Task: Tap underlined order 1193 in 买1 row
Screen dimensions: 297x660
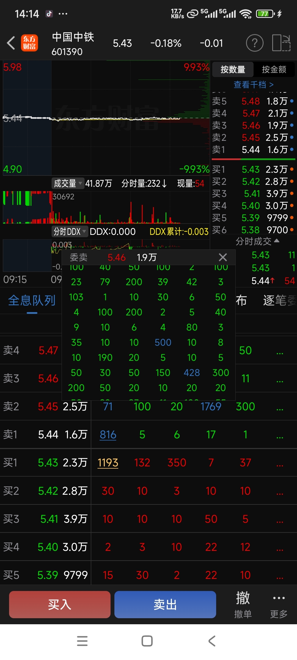Action: pyautogui.click(x=108, y=463)
